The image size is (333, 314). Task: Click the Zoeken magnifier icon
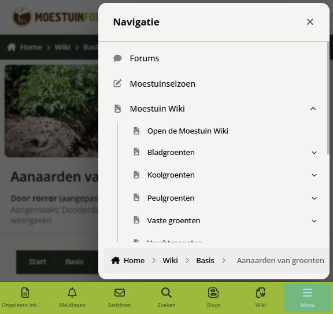click(166, 293)
